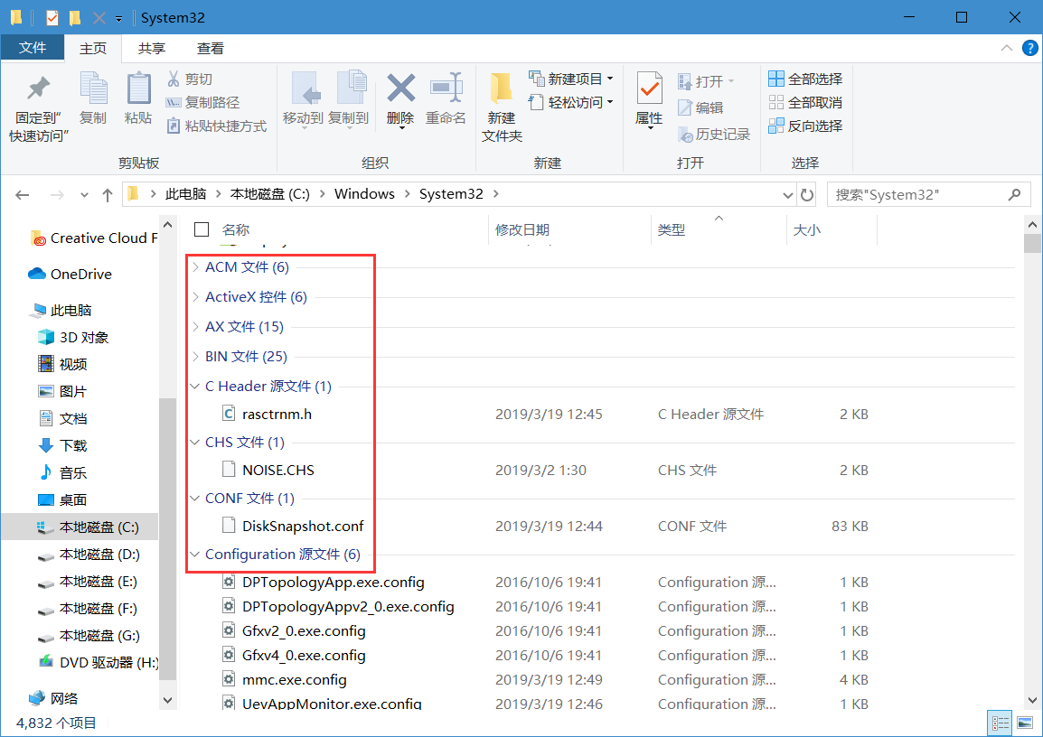Select 3D 对象 in navigation pane
The width and height of the screenshot is (1043, 737).
[x=73, y=338]
